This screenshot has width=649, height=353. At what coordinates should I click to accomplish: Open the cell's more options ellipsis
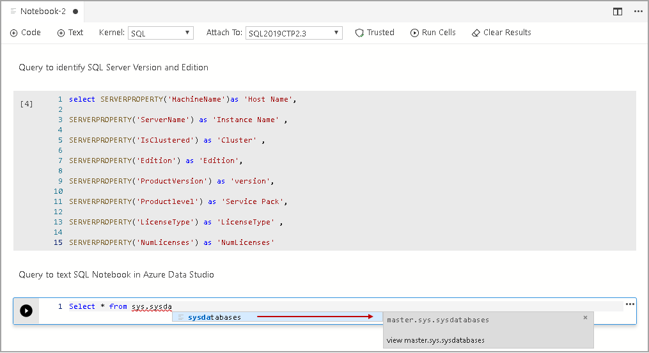coord(630,304)
